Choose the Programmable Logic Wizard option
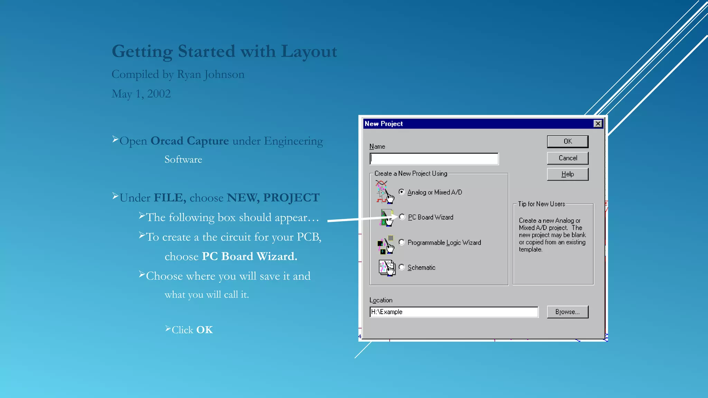 pyautogui.click(x=402, y=242)
